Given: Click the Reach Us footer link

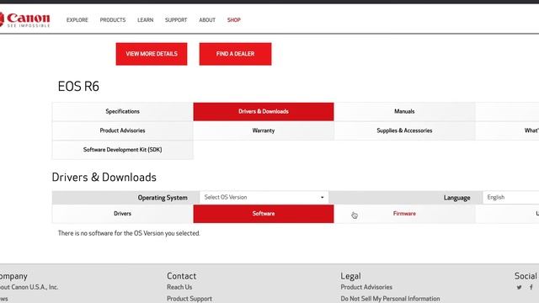Looking at the screenshot, I should tap(179, 287).
